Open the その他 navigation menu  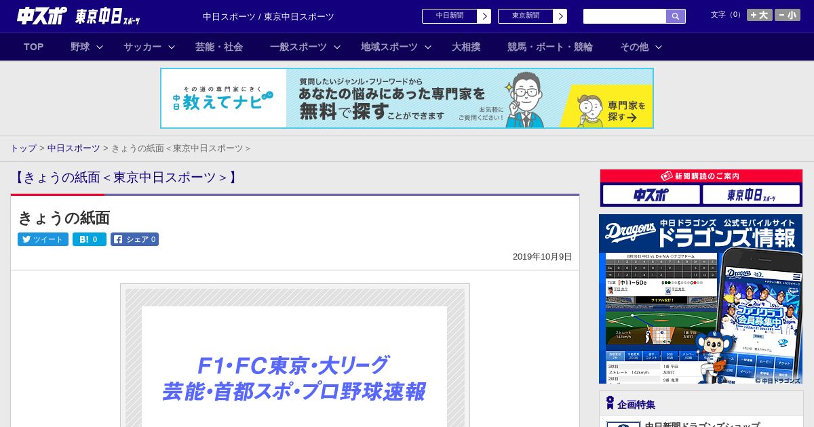tap(634, 47)
